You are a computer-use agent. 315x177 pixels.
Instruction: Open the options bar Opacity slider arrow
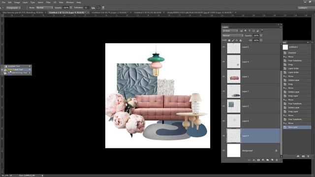coord(71,8)
